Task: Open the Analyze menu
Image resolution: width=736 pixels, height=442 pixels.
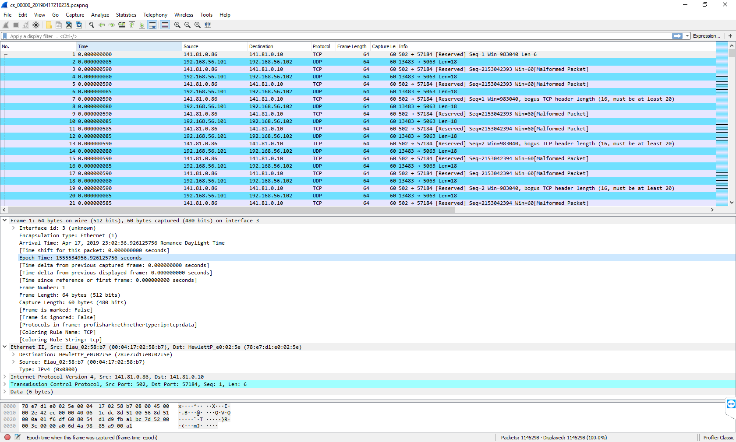Action: coord(100,15)
